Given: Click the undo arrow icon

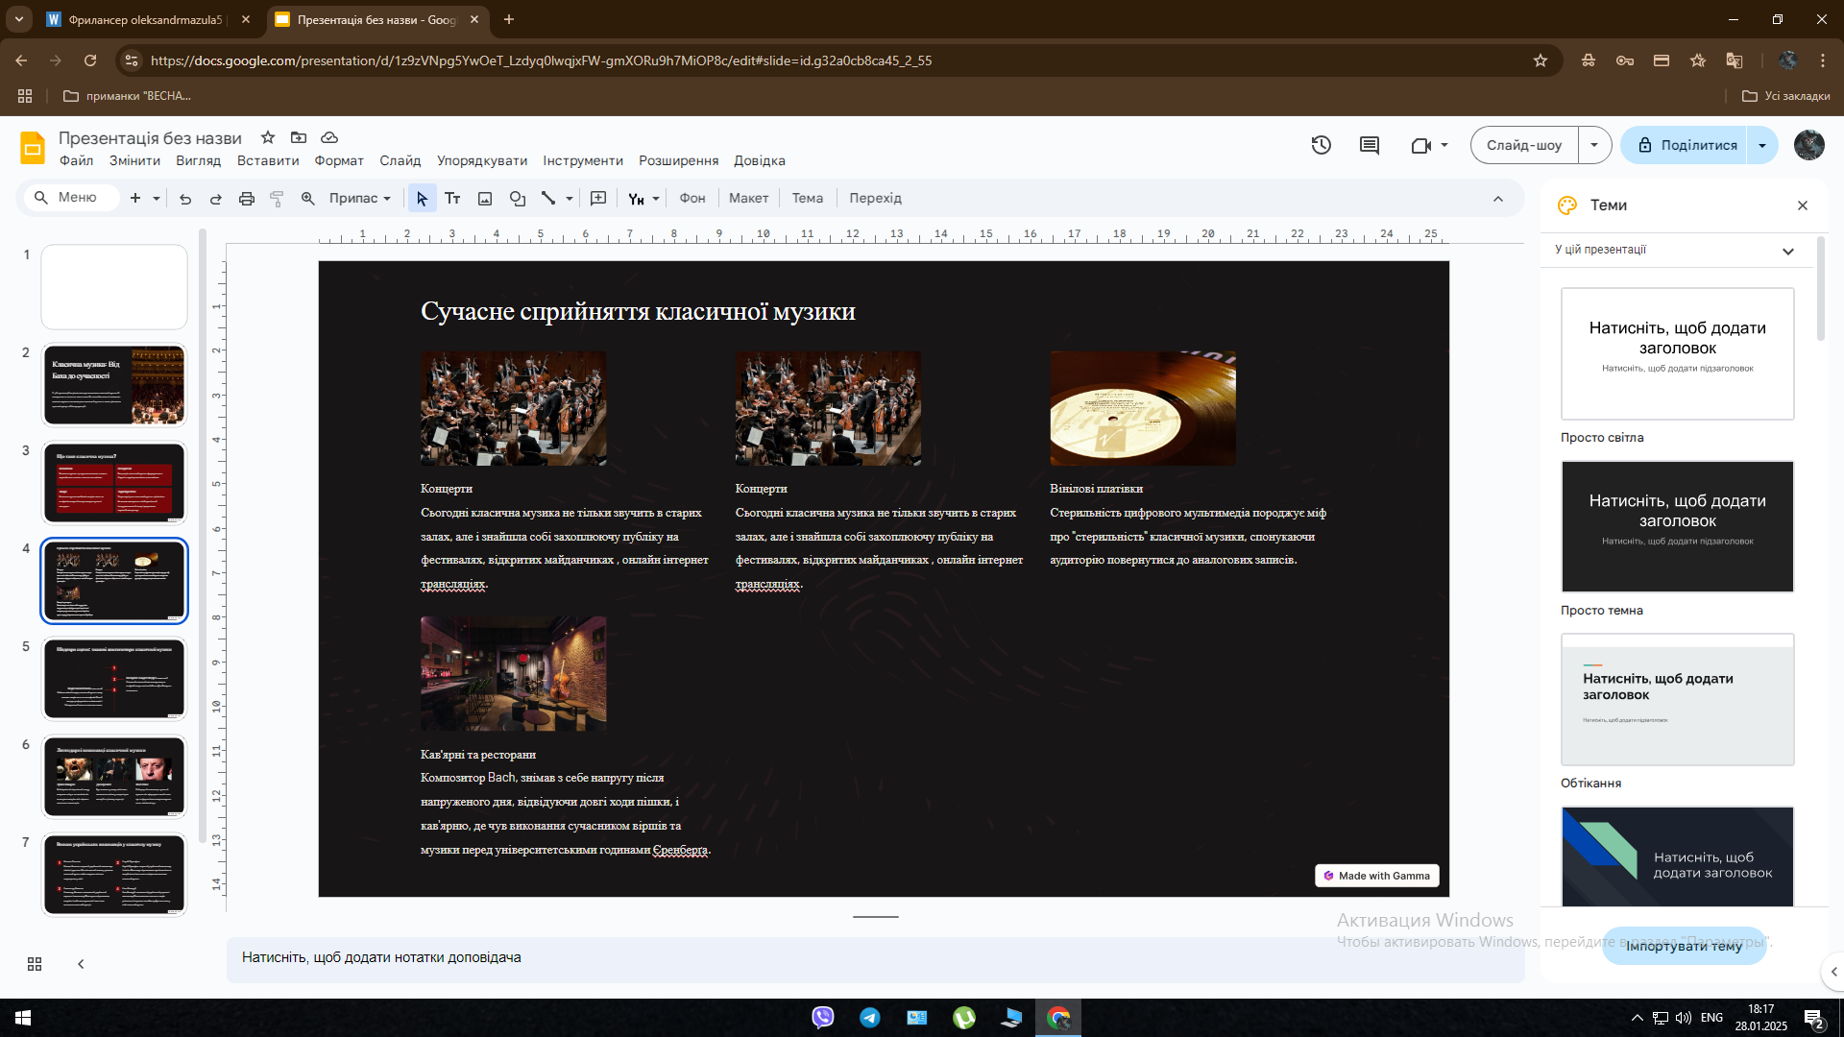Looking at the screenshot, I should click(x=185, y=199).
